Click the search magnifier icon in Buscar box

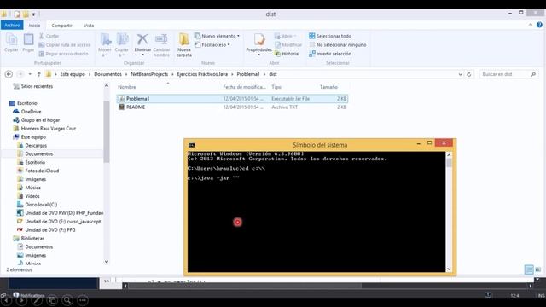coord(533,74)
